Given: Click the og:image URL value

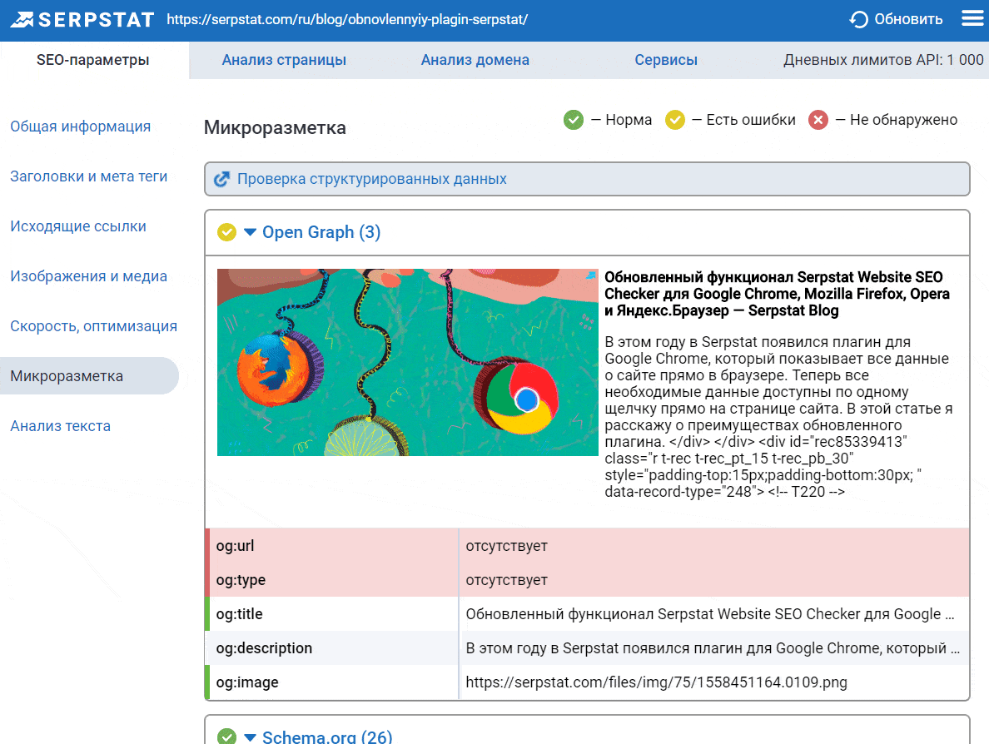Looking at the screenshot, I should pos(657,682).
